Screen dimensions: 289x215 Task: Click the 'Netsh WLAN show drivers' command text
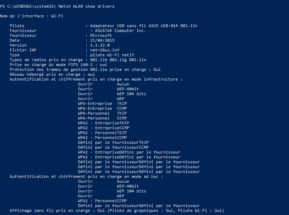click(x=86, y=6)
